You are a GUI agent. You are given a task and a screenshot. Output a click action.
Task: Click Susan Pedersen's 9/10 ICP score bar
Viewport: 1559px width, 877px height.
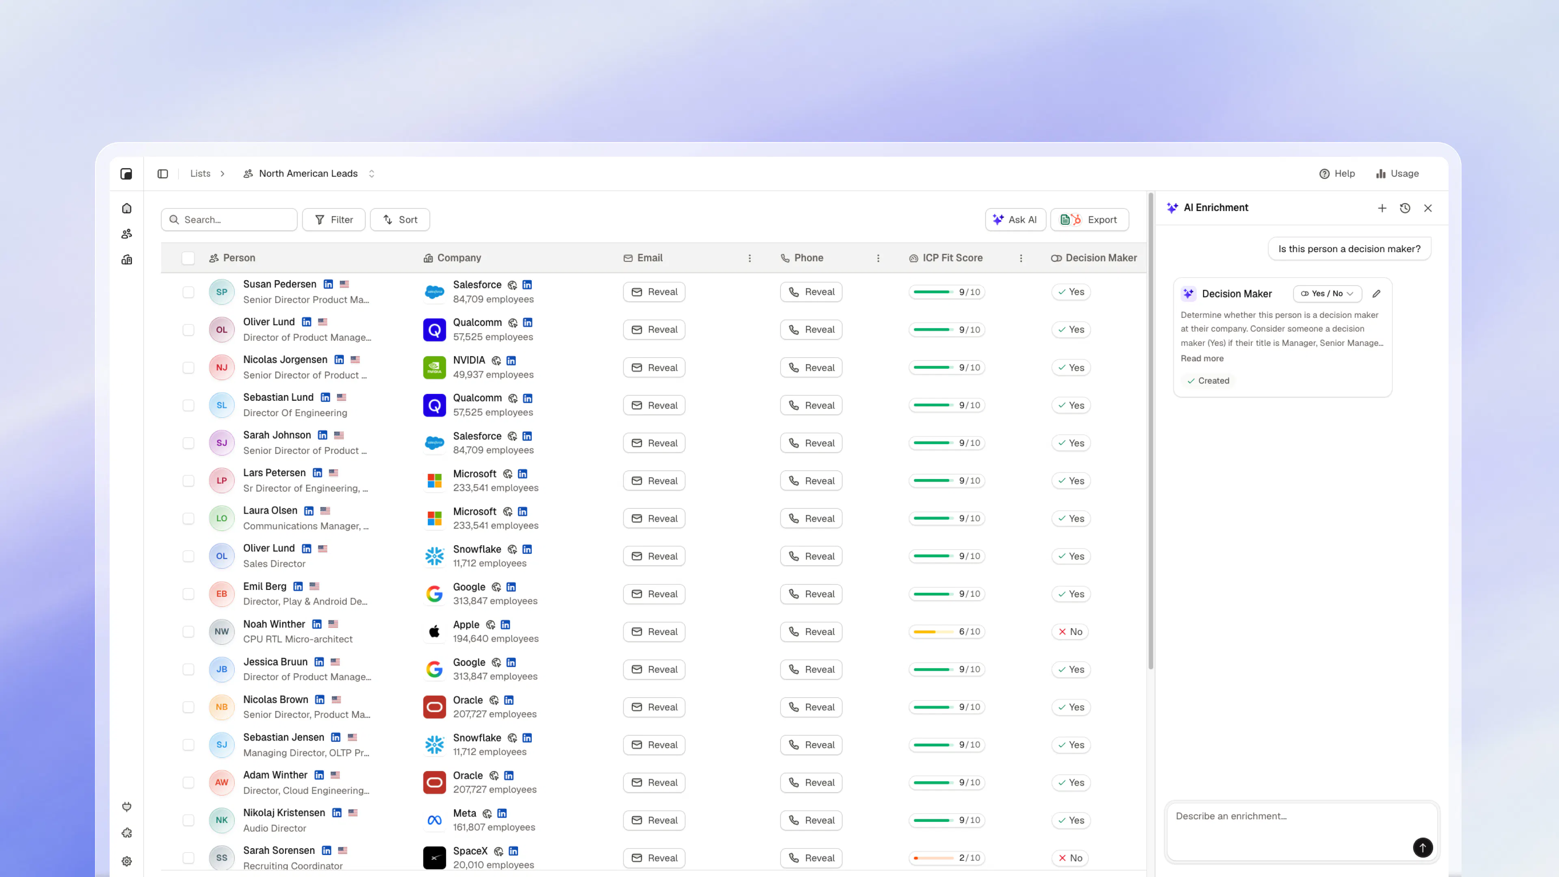coord(946,292)
